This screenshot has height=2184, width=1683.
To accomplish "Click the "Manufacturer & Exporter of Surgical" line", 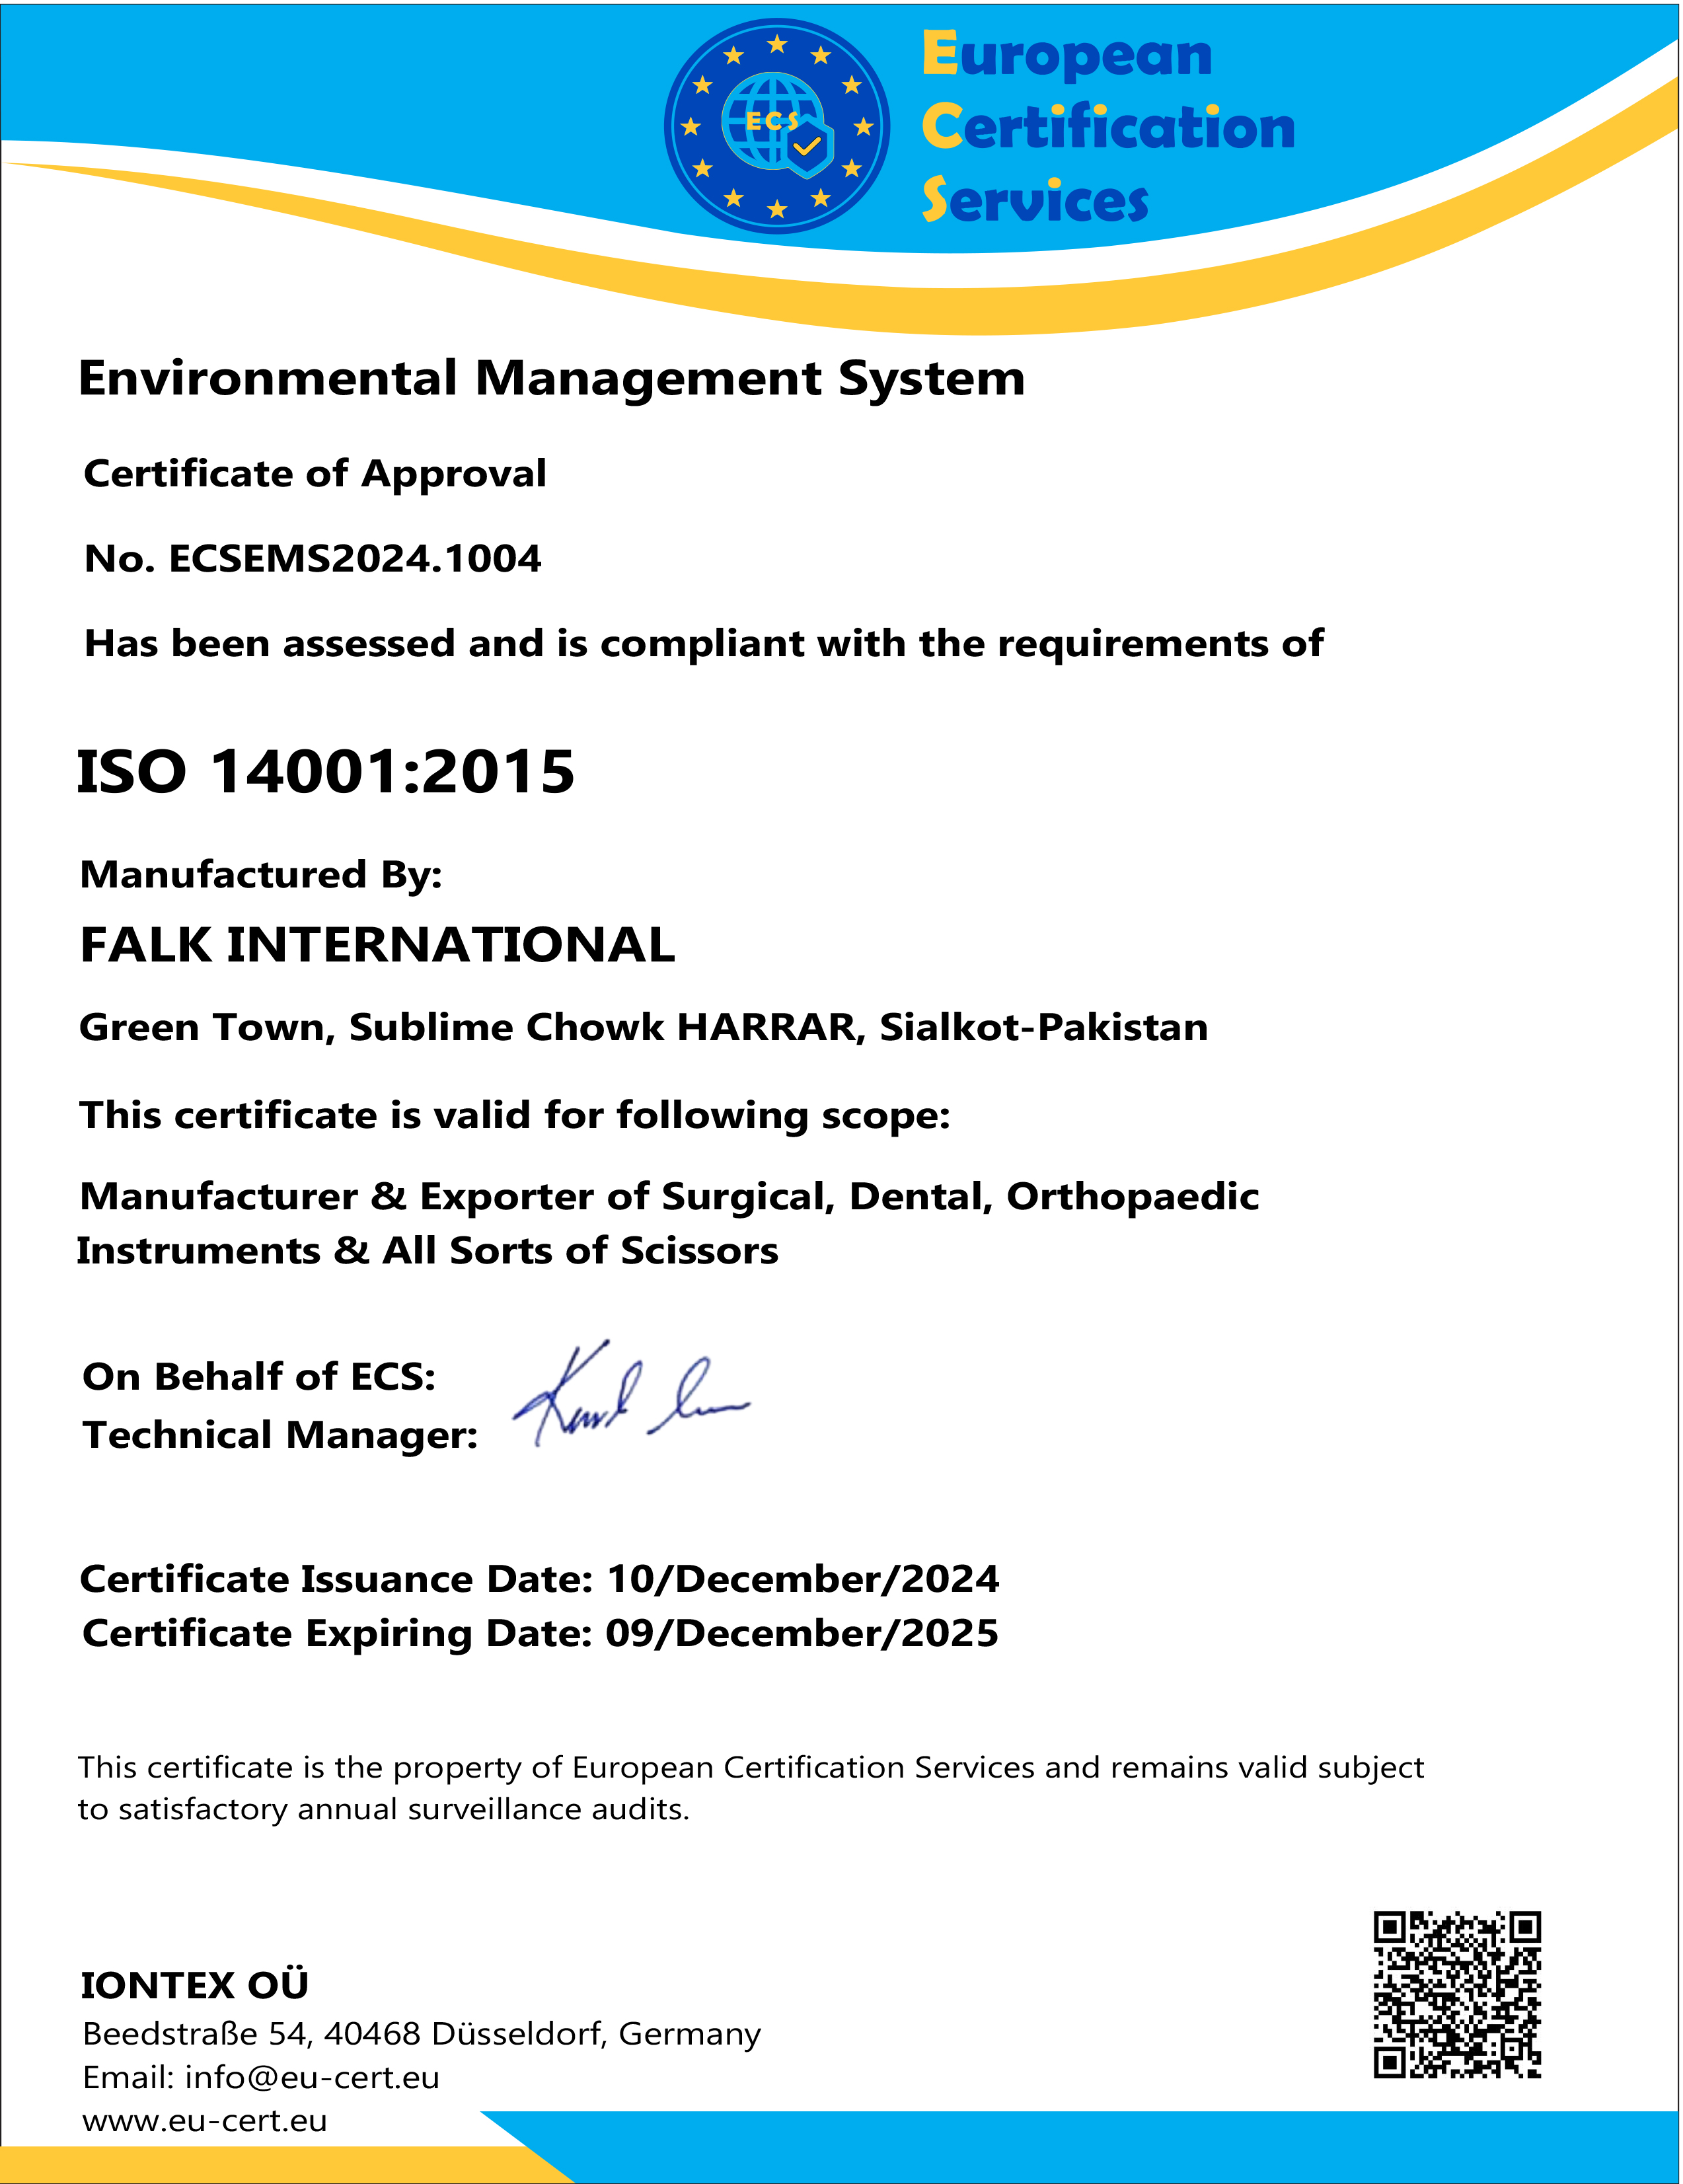I will [x=670, y=1197].
